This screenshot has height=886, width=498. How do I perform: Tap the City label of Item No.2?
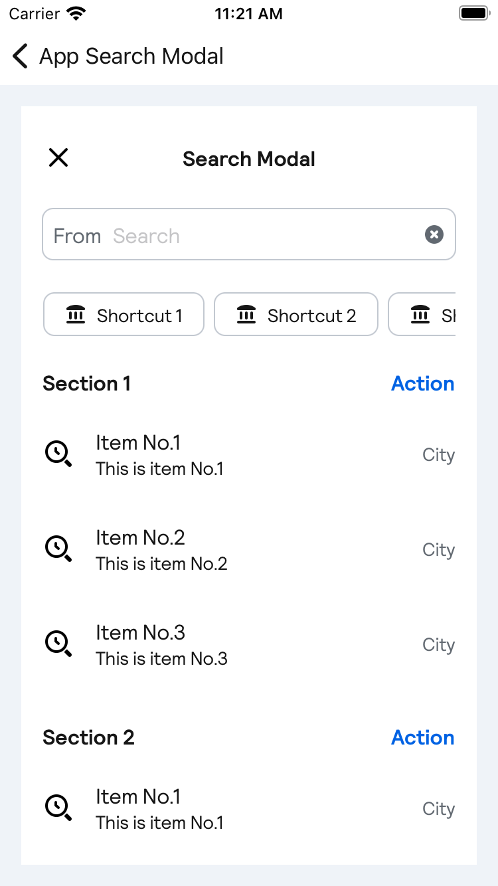[x=438, y=550]
